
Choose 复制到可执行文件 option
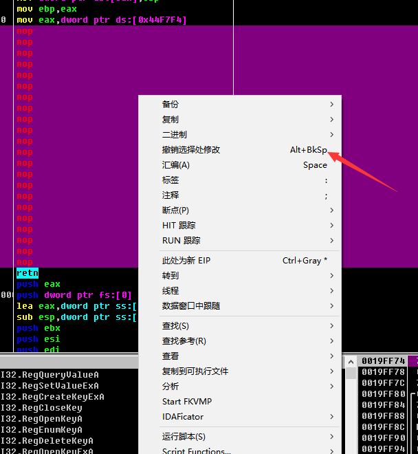pos(195,371)
